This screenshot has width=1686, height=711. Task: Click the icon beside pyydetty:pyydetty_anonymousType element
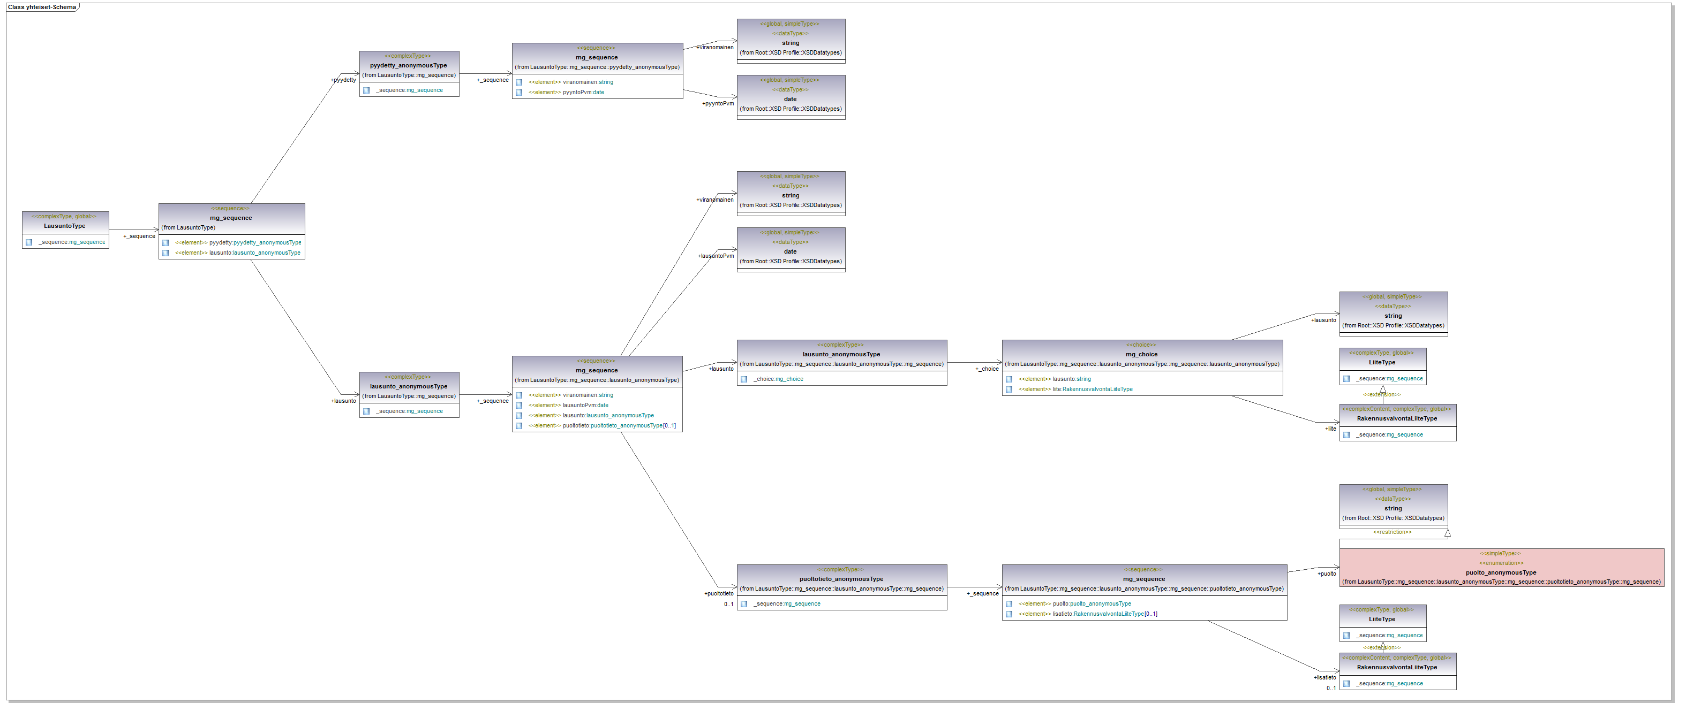pyautogui.click(x=165, y=243)
